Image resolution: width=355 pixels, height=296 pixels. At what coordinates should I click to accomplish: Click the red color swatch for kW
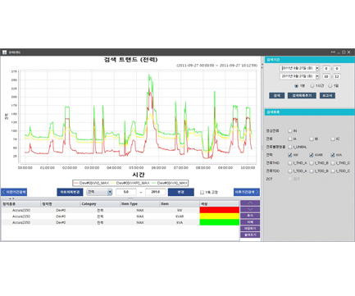pyautogui.click(x=220, y=210)
